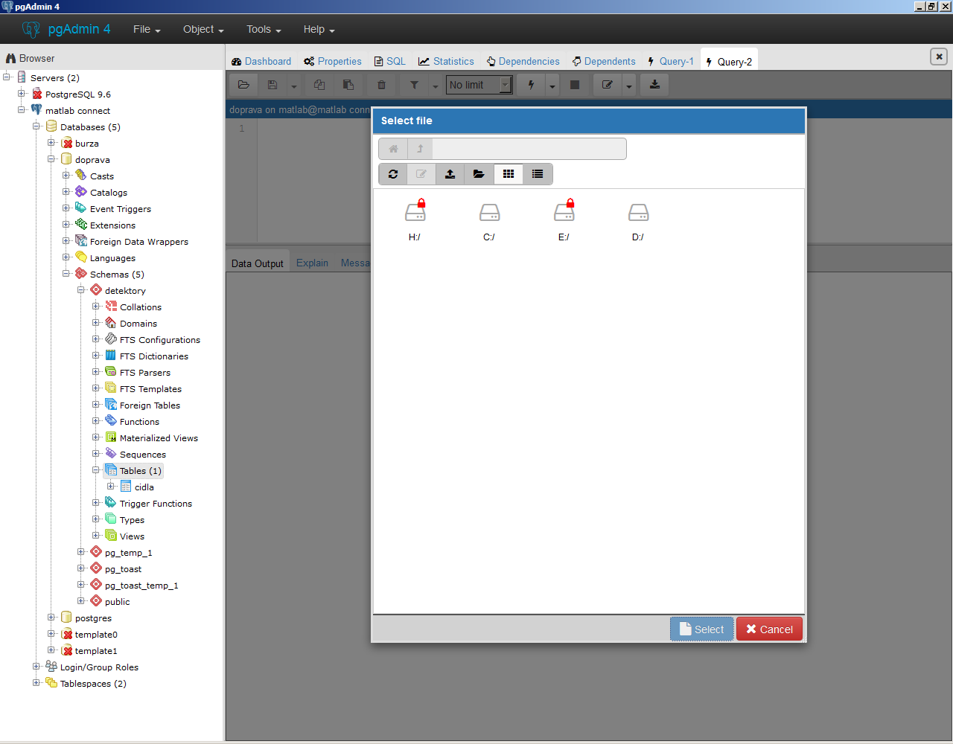Switch to the SQL tab
Image resolution: width=953 pixels, height=744 pixels.
(x=389, y=61)
